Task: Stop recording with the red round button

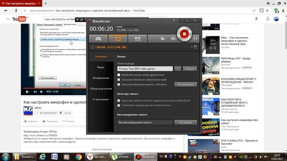Action: [x=184, y=34]
